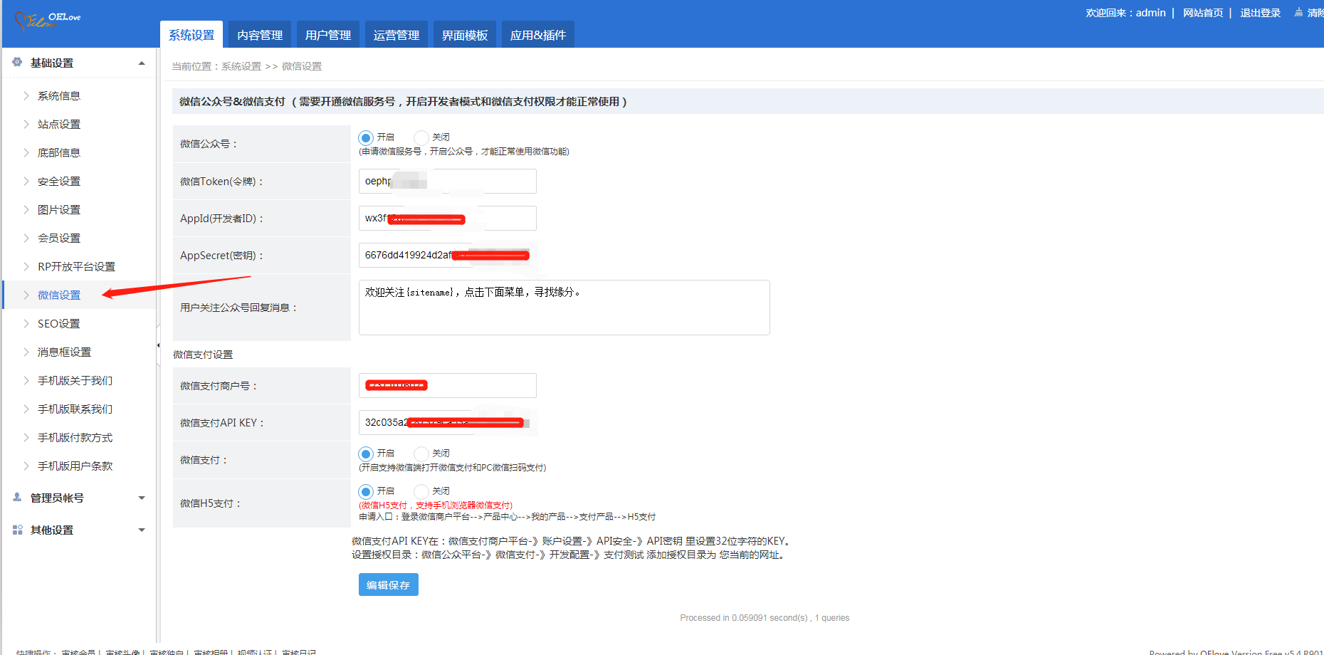Select 关闭 for 微信H5支付

coord(421,491)
